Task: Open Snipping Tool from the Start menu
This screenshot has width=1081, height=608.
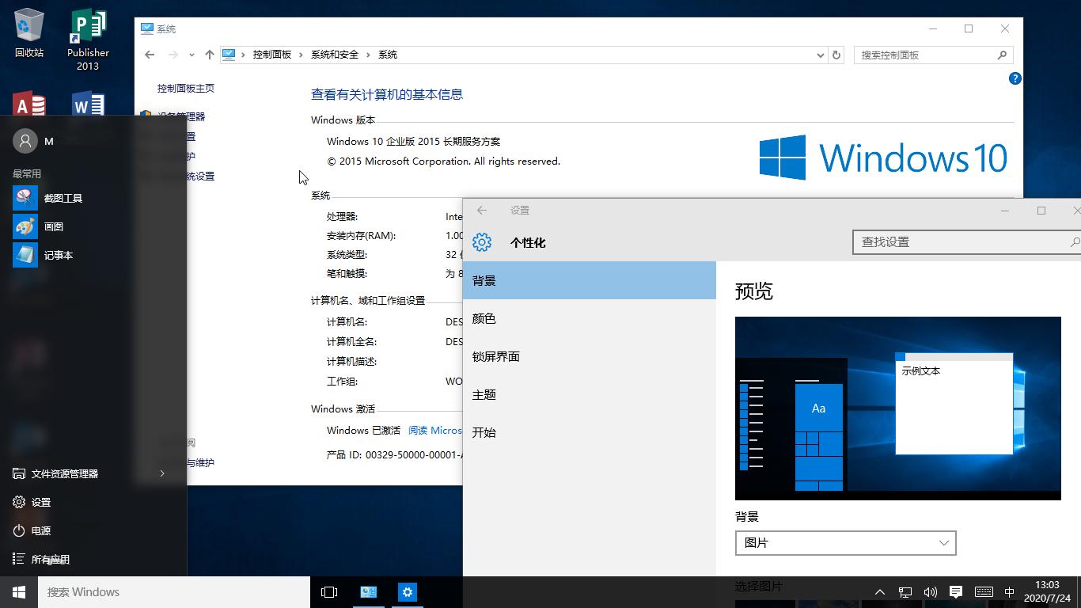Action: click(62, 198)
